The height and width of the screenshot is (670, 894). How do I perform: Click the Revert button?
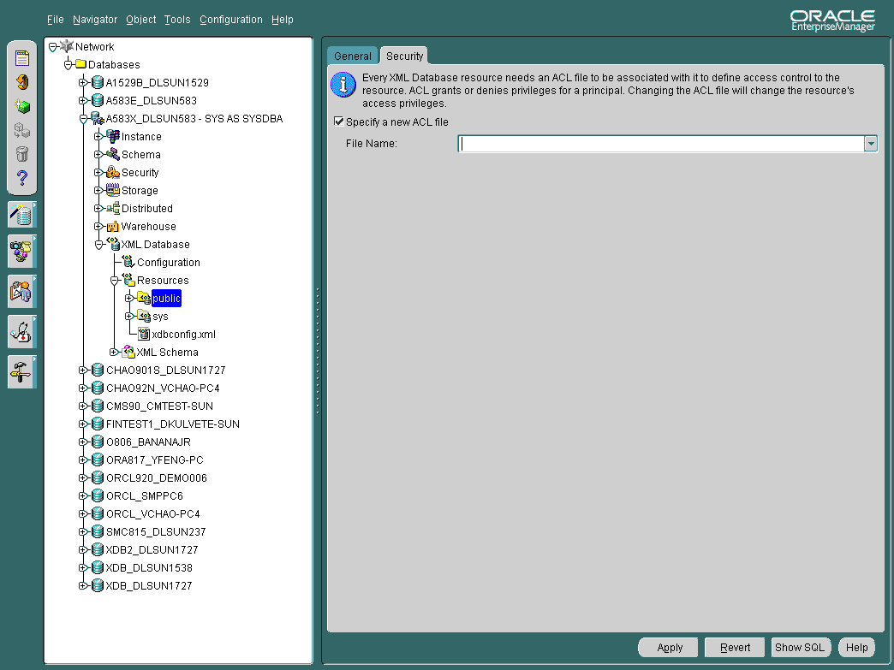coord(734,647)
